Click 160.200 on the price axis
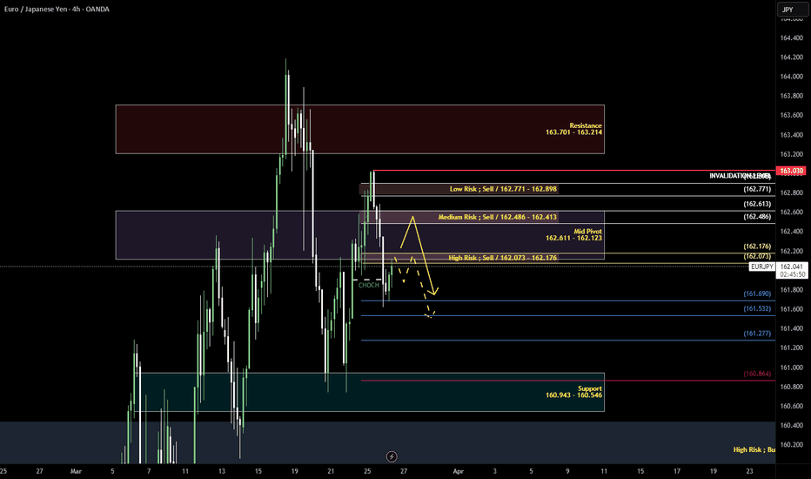 (x=791, y=445)
